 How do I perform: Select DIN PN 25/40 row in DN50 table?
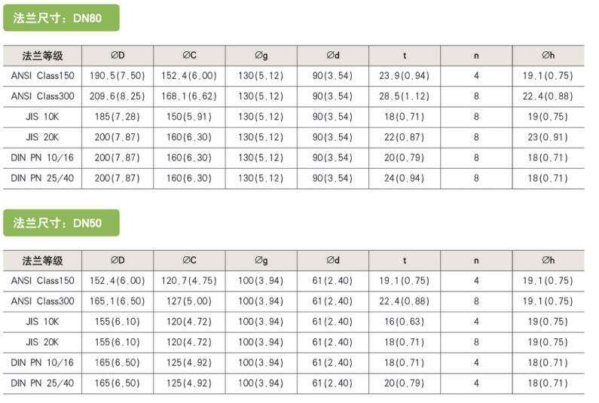coord(294,383)
